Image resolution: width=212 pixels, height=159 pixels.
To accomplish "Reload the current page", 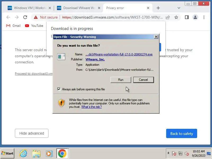I will pyautogui.click(x=25, y=17).
